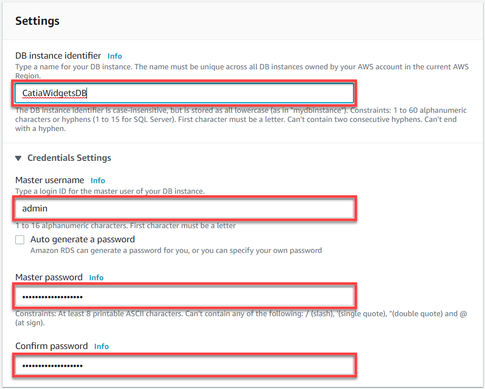Collapse the Credentials Settings triangle arrow
Image resolution: width=485 pixels, height=389 pixels.
pyautogui.click(x=18, y=158)
